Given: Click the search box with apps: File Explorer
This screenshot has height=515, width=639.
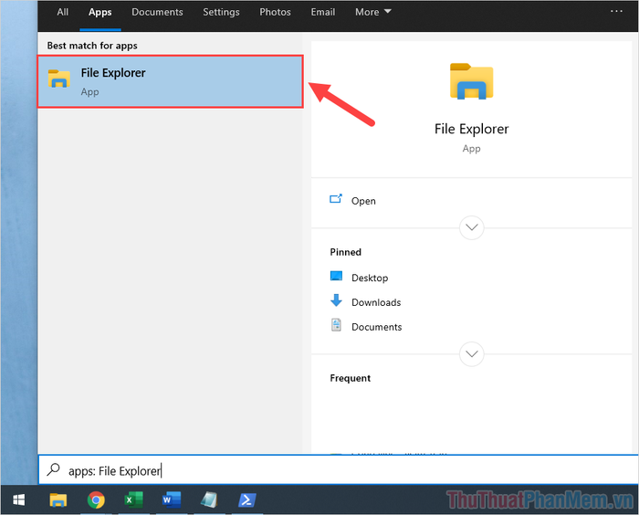Looking at the screenshot, I should tap(339, 470).
